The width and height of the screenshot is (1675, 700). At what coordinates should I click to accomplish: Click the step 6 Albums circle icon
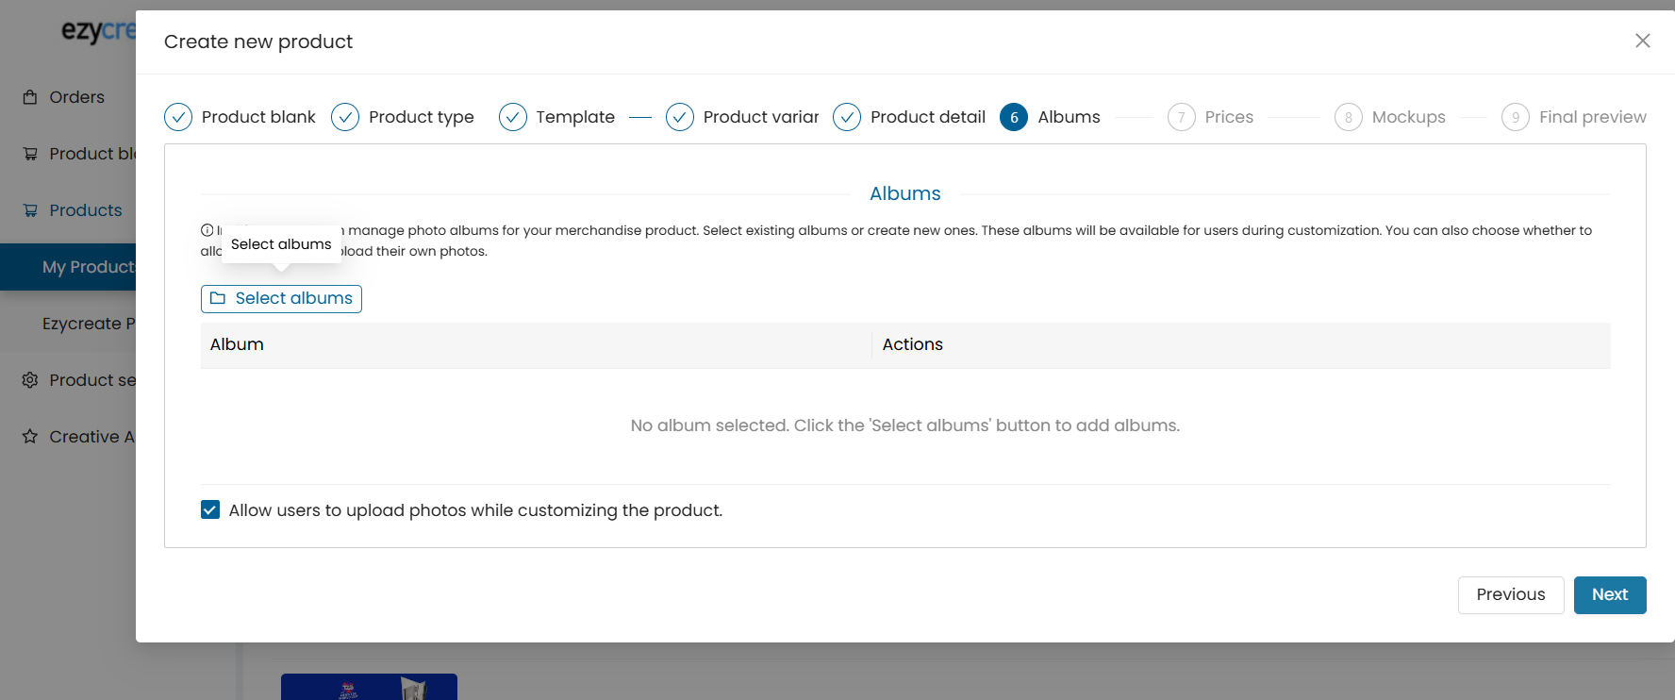1014,117
